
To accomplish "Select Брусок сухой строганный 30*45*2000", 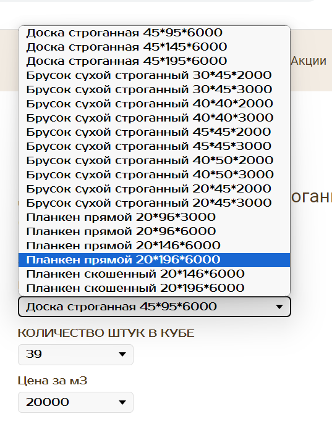I will click(x=155, y=75).
